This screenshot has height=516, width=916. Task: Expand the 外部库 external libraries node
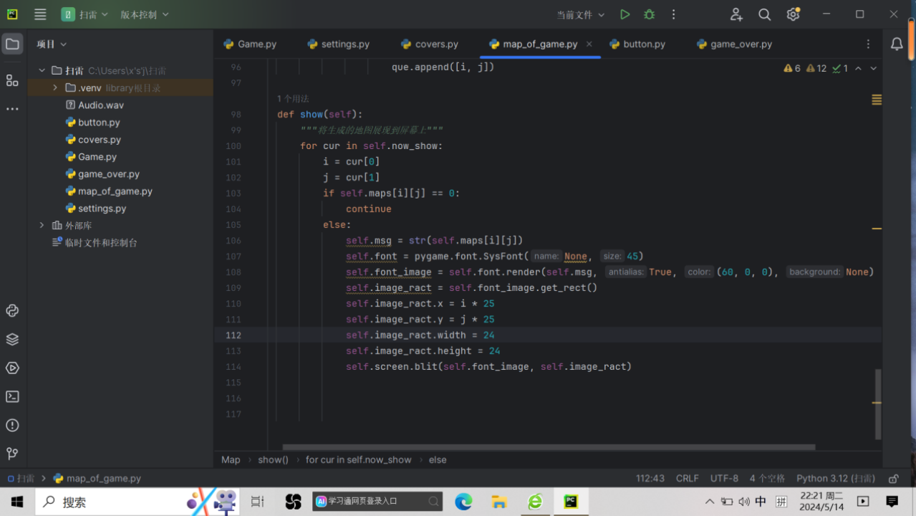[x=42, y=225]
